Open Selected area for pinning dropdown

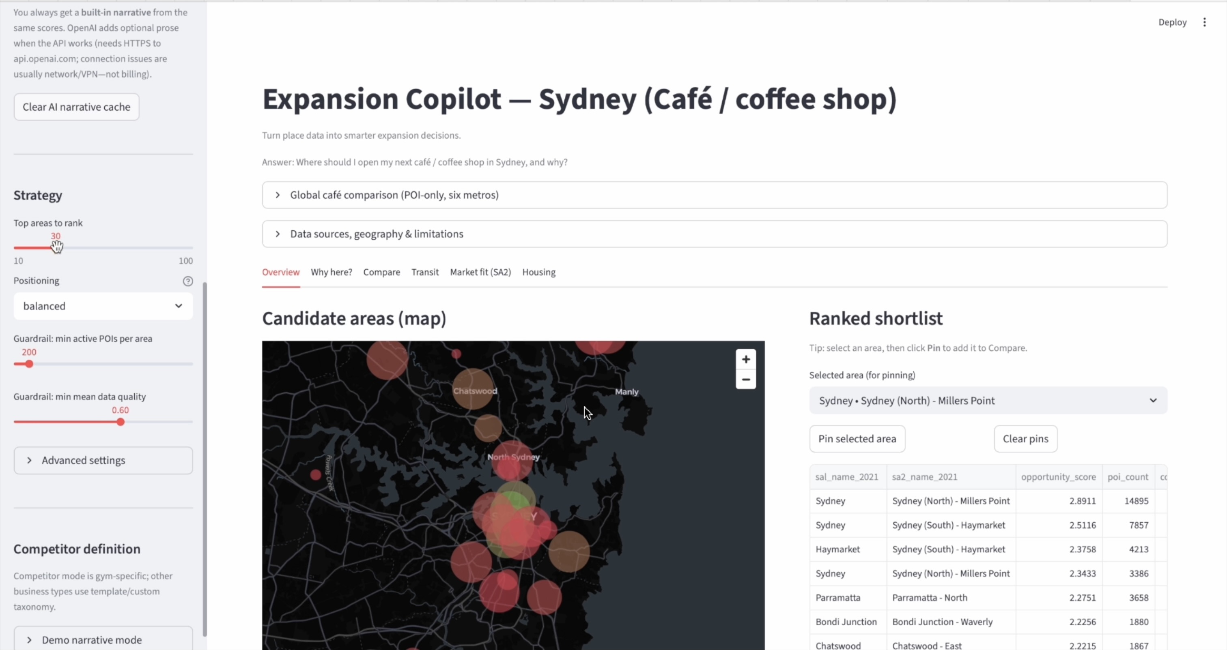(988, 401)
